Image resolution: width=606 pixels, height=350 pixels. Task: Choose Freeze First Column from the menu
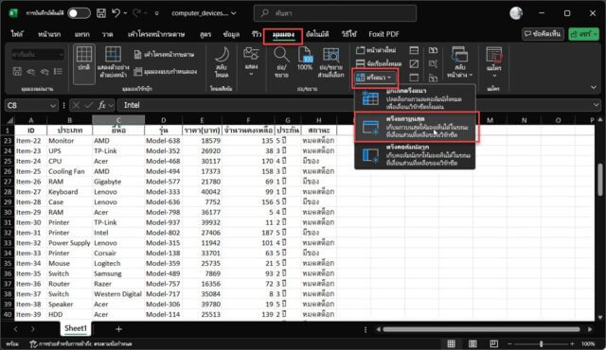point(415,155)
